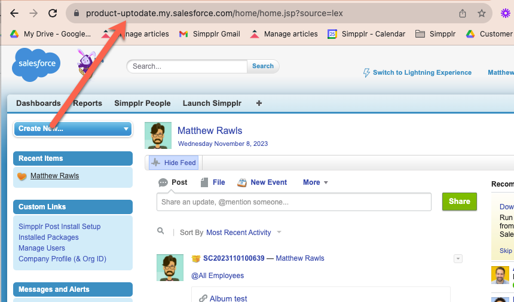Open the My Drive - Google bookmark
Image resolution: width=514 pixels, height=302 pixels.
pos(51,33)
